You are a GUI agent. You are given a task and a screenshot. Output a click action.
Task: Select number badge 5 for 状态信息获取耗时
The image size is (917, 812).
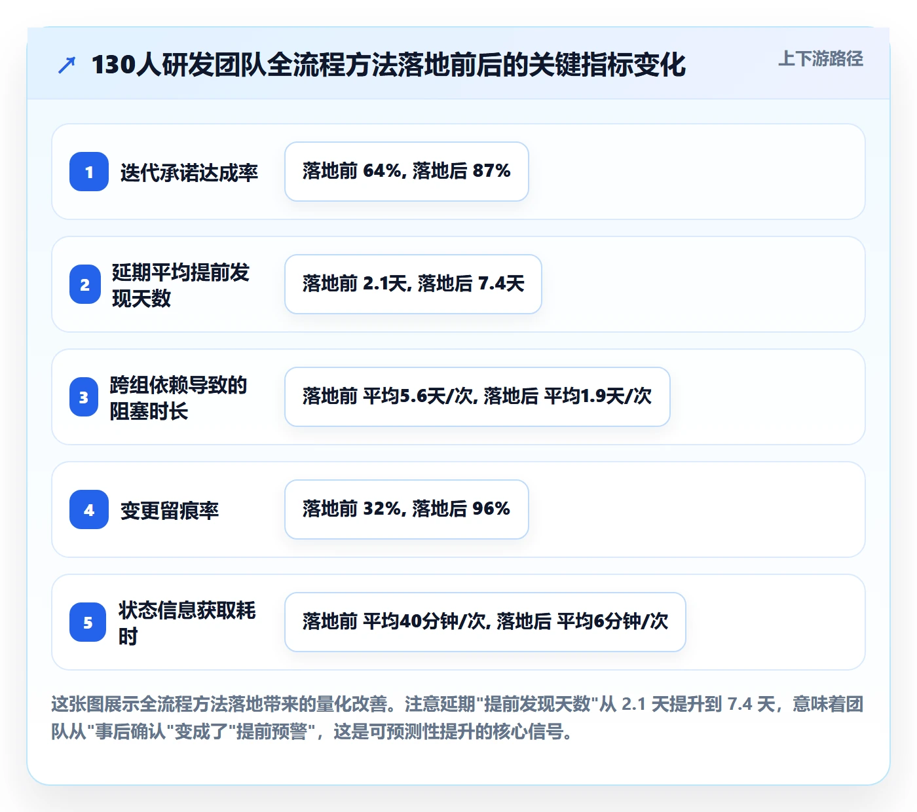pos(88,622)
